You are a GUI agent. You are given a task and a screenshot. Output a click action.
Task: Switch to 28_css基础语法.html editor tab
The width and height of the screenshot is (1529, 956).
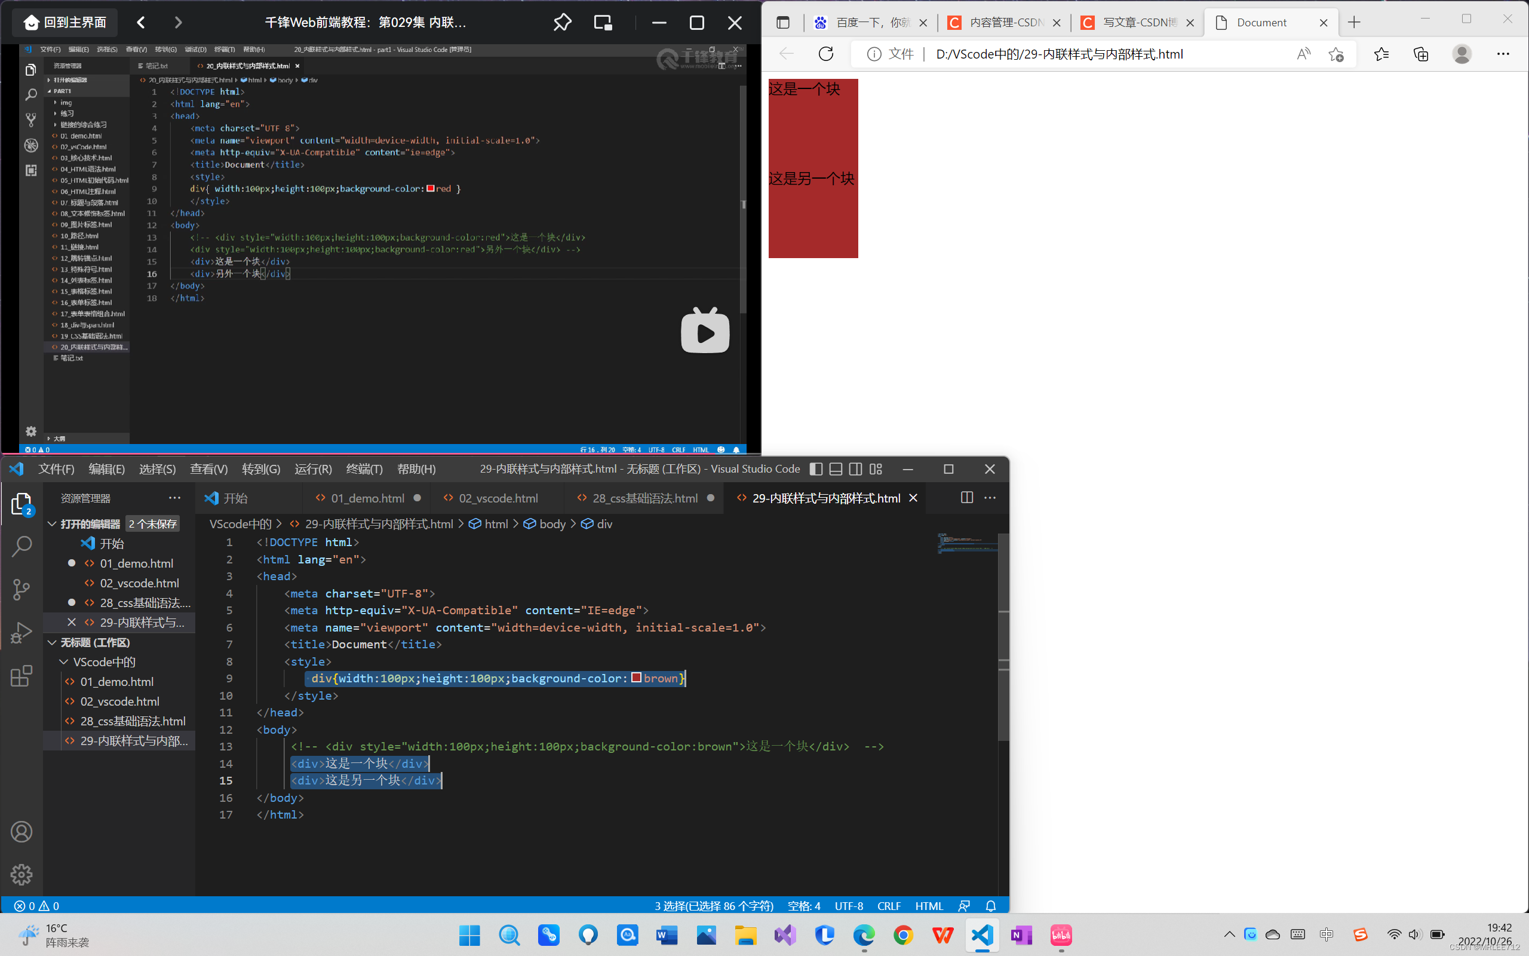[645, 498]
